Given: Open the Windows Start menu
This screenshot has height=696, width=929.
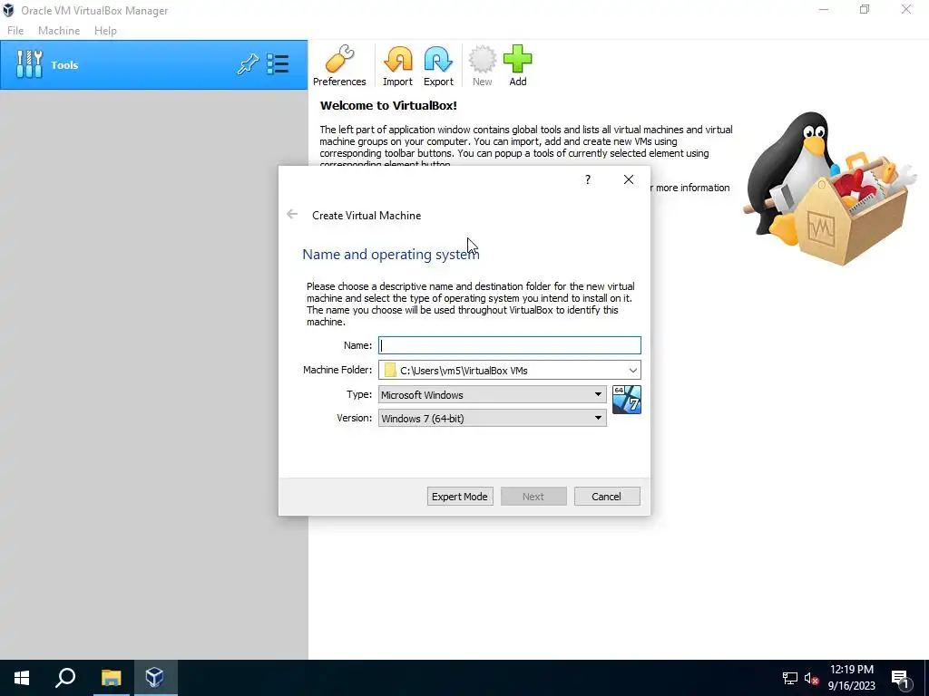Looking at the screenshot, I should (22, 678).
